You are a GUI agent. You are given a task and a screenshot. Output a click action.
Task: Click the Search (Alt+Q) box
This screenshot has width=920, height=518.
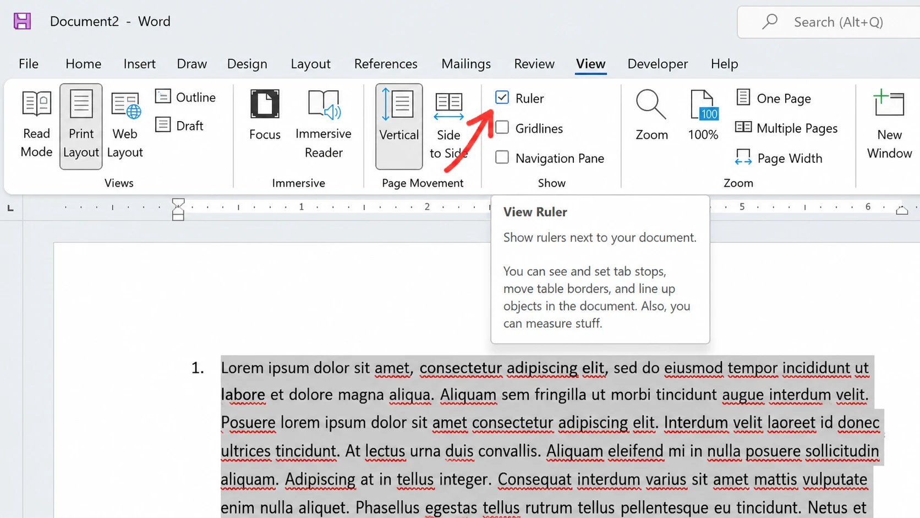tap(829, 22)
